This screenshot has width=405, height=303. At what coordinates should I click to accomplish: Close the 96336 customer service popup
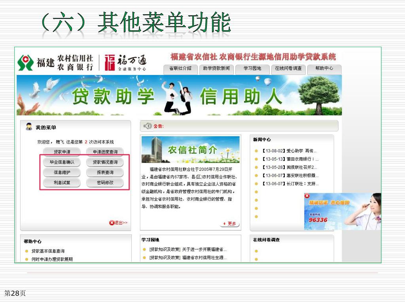[x=307, y=196]
